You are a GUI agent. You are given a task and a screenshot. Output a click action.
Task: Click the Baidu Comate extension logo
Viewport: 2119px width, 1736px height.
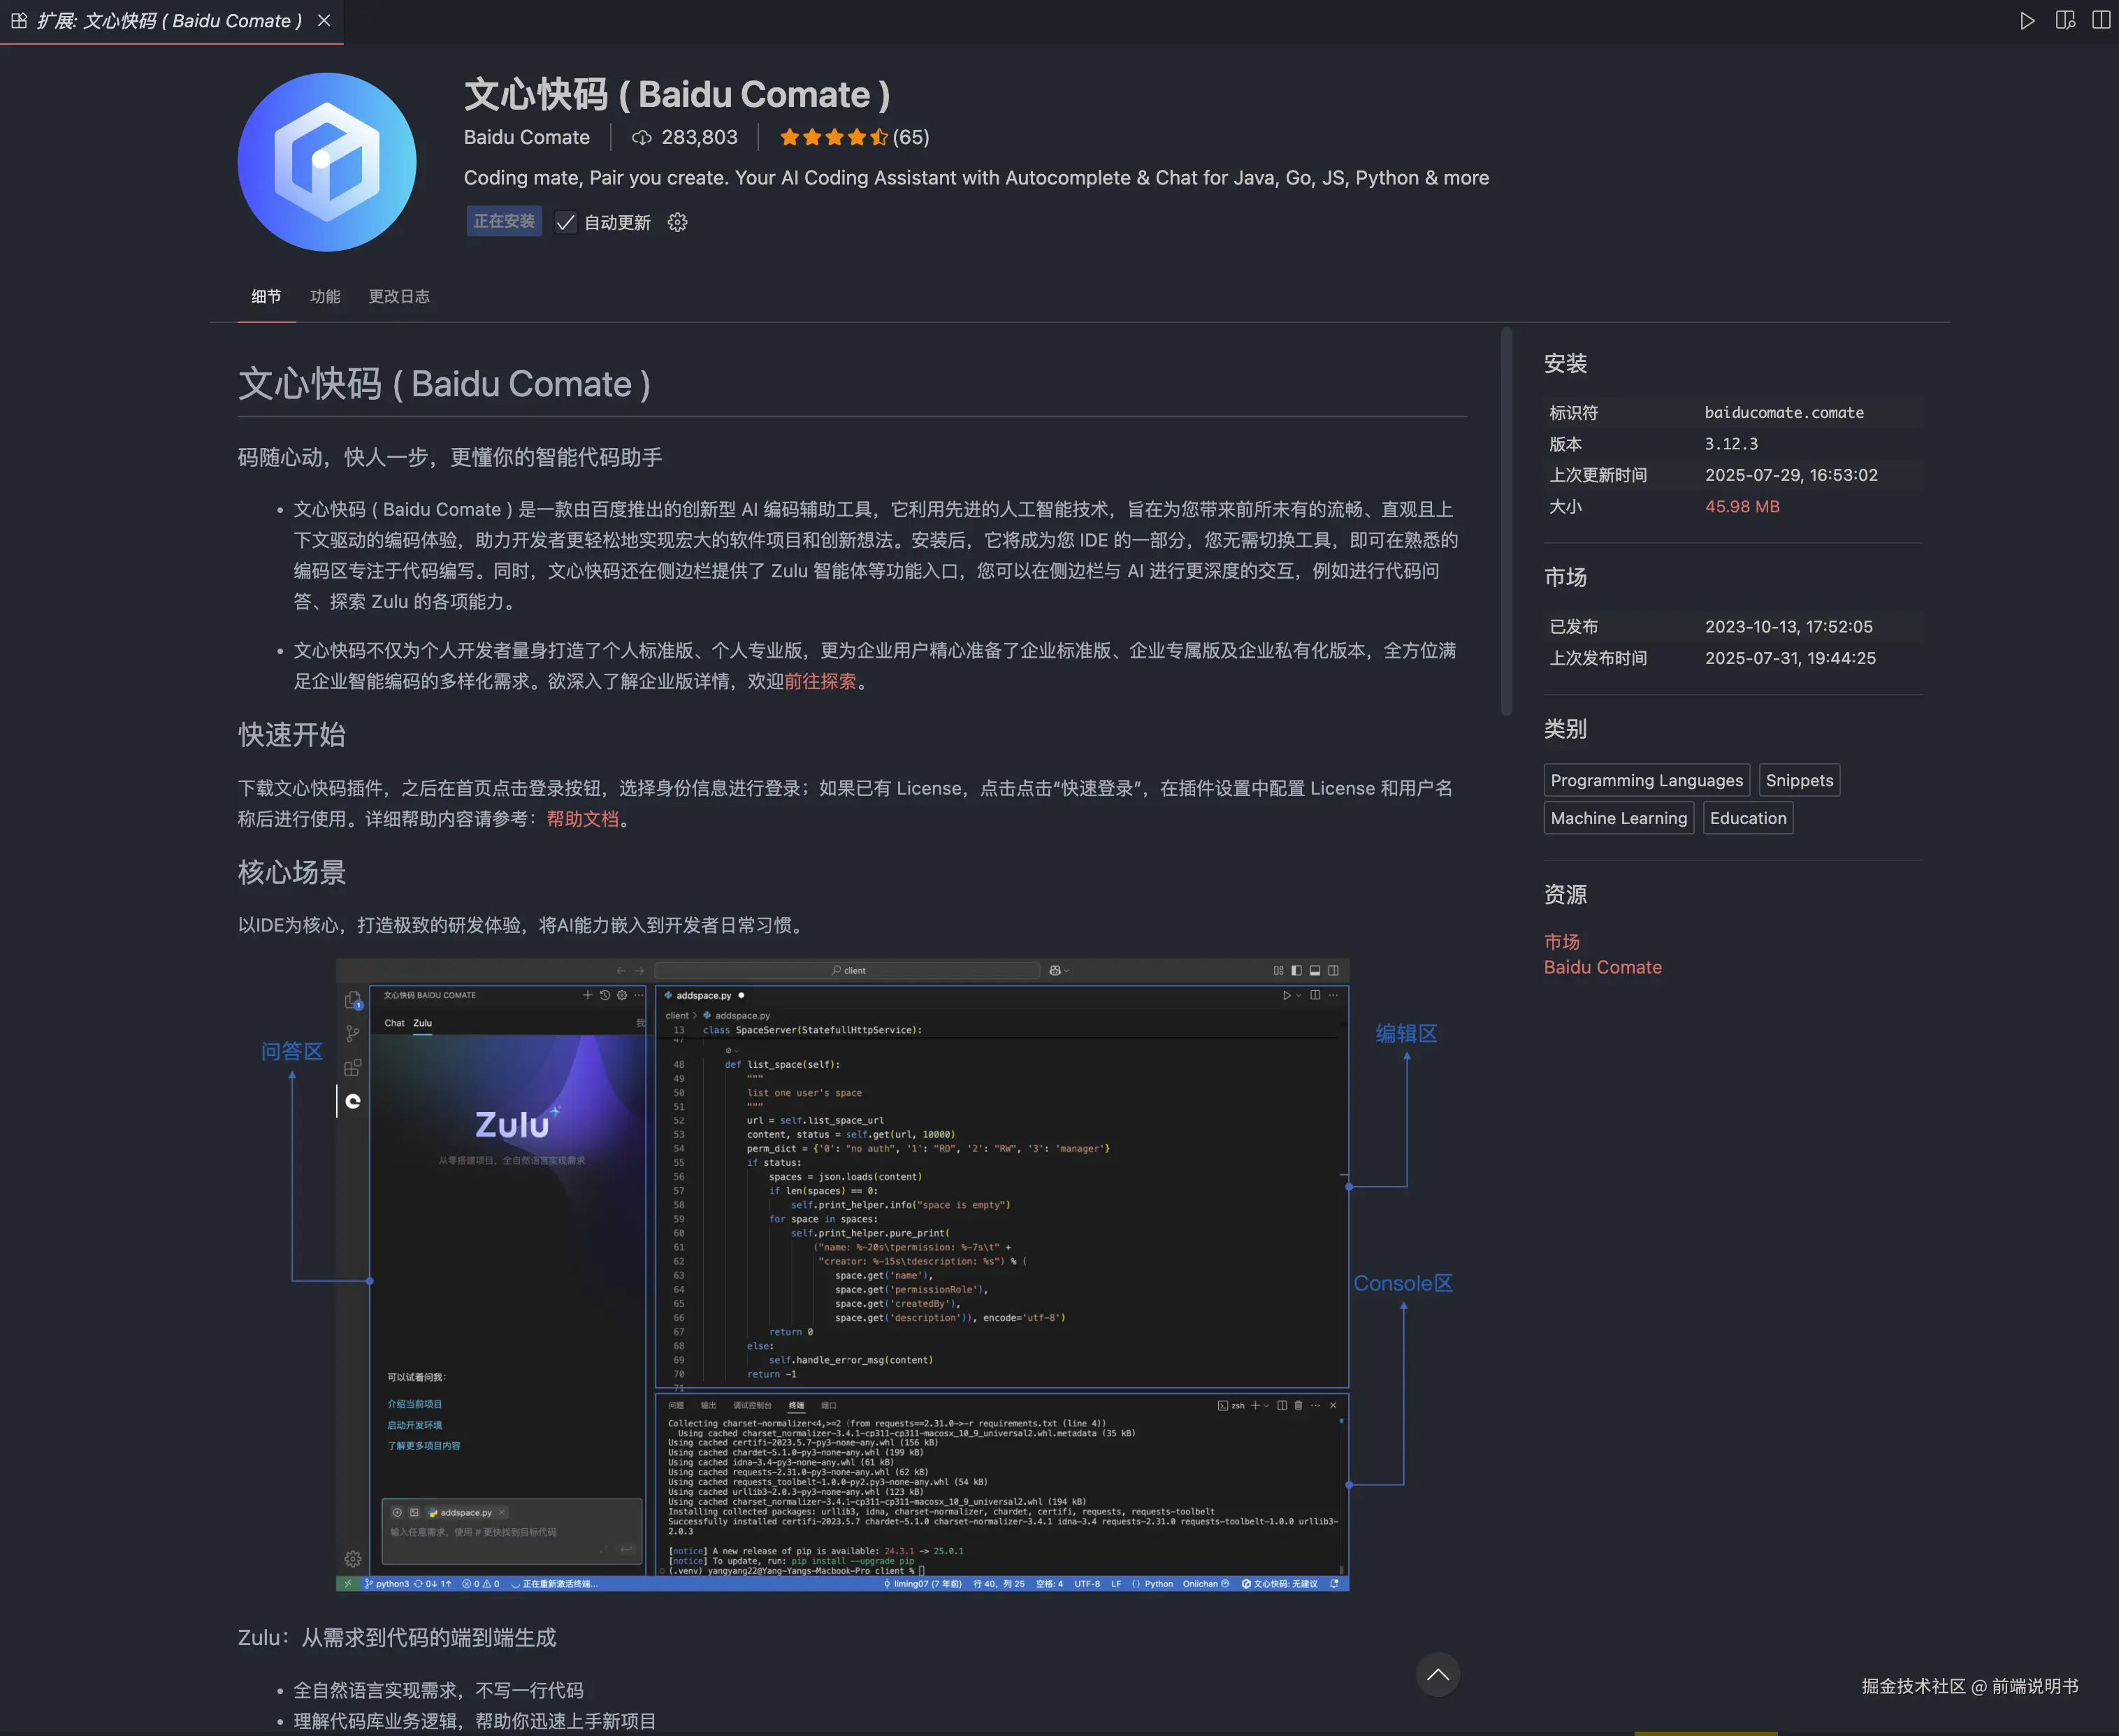click(x=327, y=162)
